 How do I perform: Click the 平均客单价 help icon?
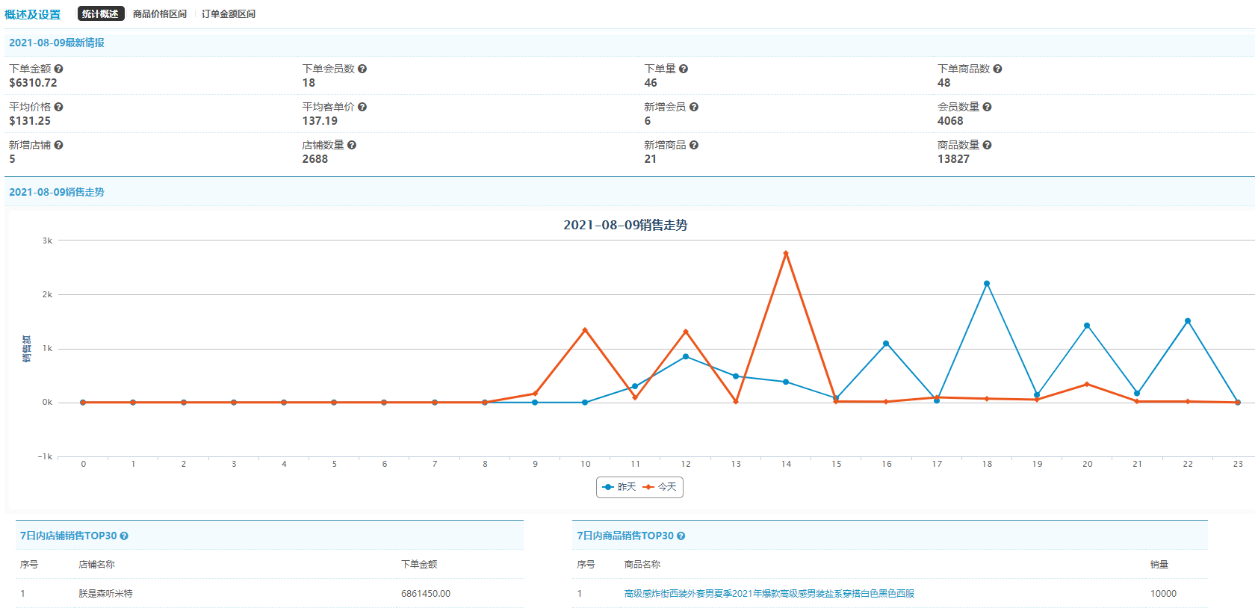(x=362, y=107)
